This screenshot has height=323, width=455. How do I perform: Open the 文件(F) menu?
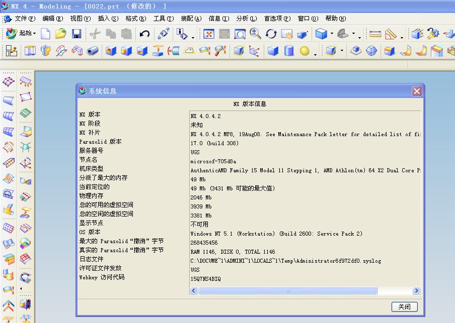point(24,19)
